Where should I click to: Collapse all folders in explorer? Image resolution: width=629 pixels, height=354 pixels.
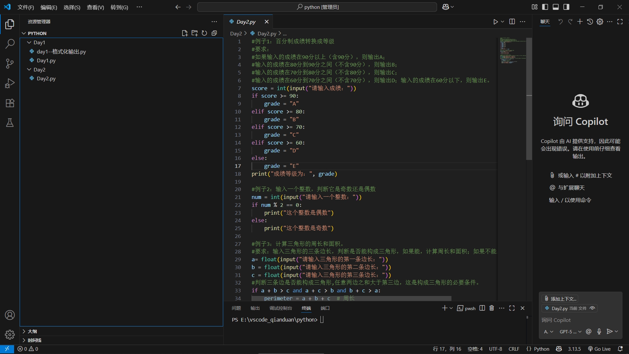click(214, 33)
